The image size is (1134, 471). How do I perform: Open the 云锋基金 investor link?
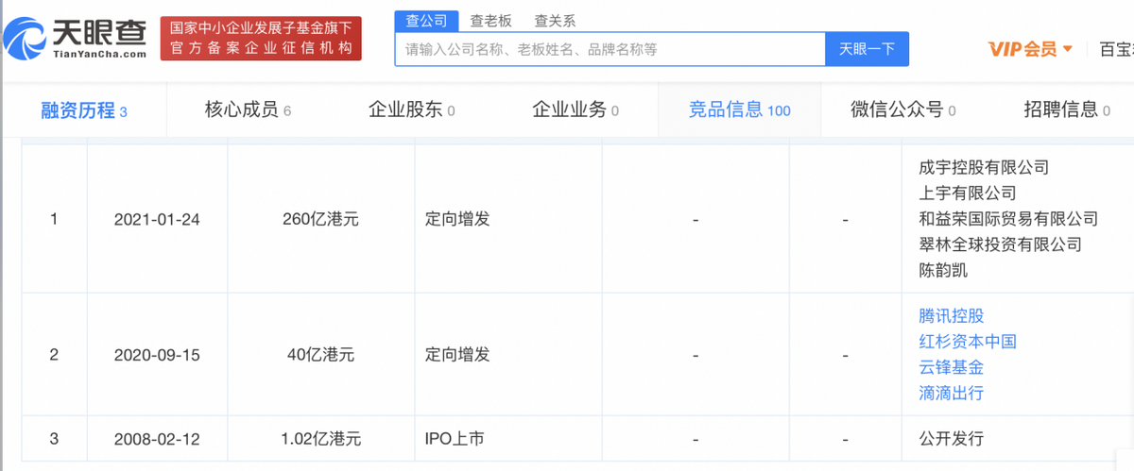click(x=951, y=367)
